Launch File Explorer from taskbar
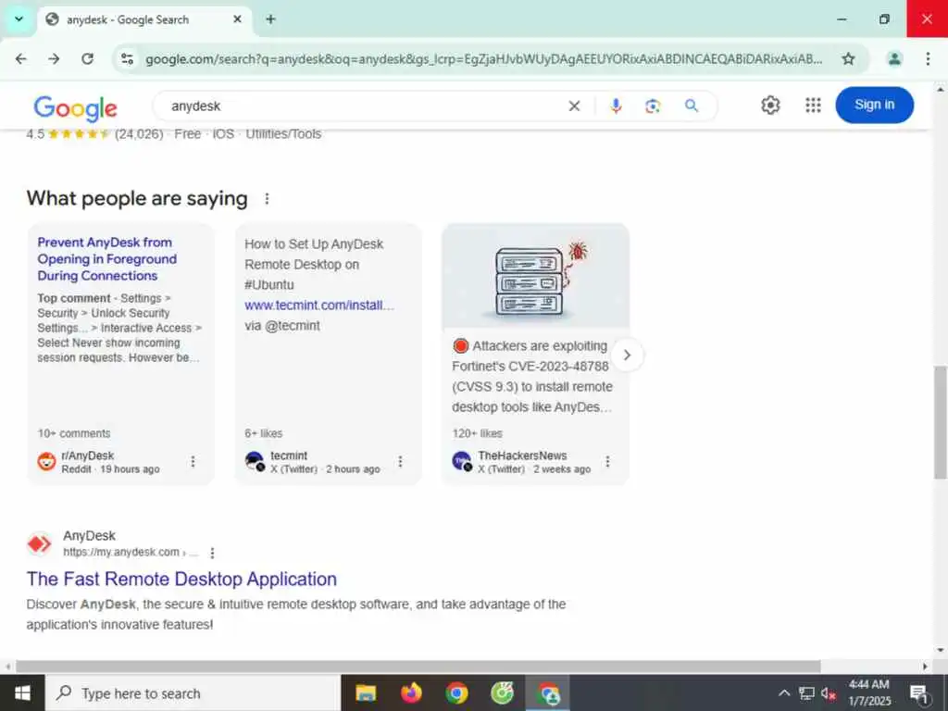This screenshot has width=948, height=711. tap(365, 692)
